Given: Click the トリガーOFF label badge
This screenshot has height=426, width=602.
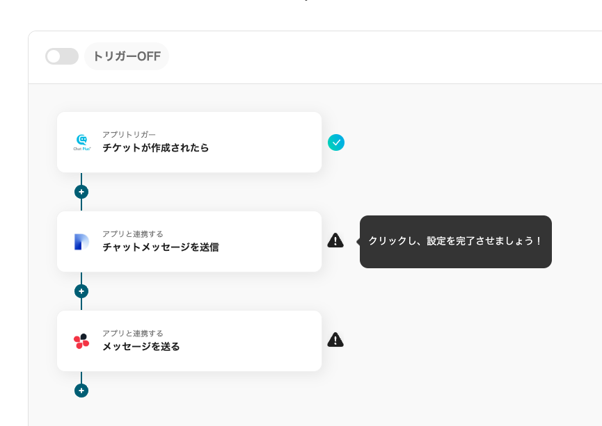Looking at the screenshot, I should [x=127, y=56].
